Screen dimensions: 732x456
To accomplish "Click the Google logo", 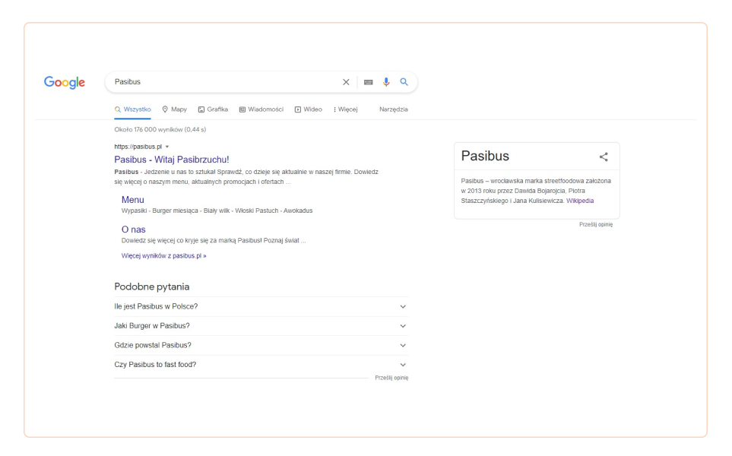I will pyautogui.click(x=65, y=82).
